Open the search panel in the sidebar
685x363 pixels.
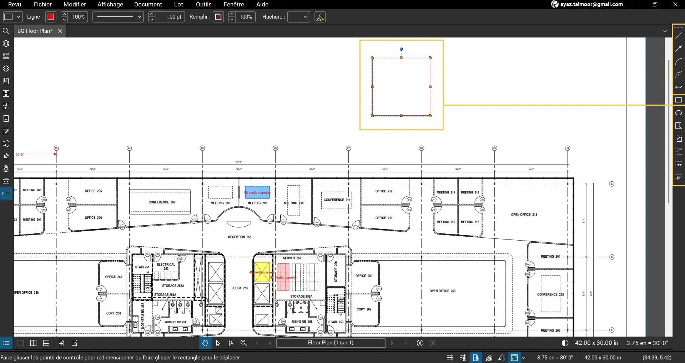pyautogui.click(x=6, y=31)
